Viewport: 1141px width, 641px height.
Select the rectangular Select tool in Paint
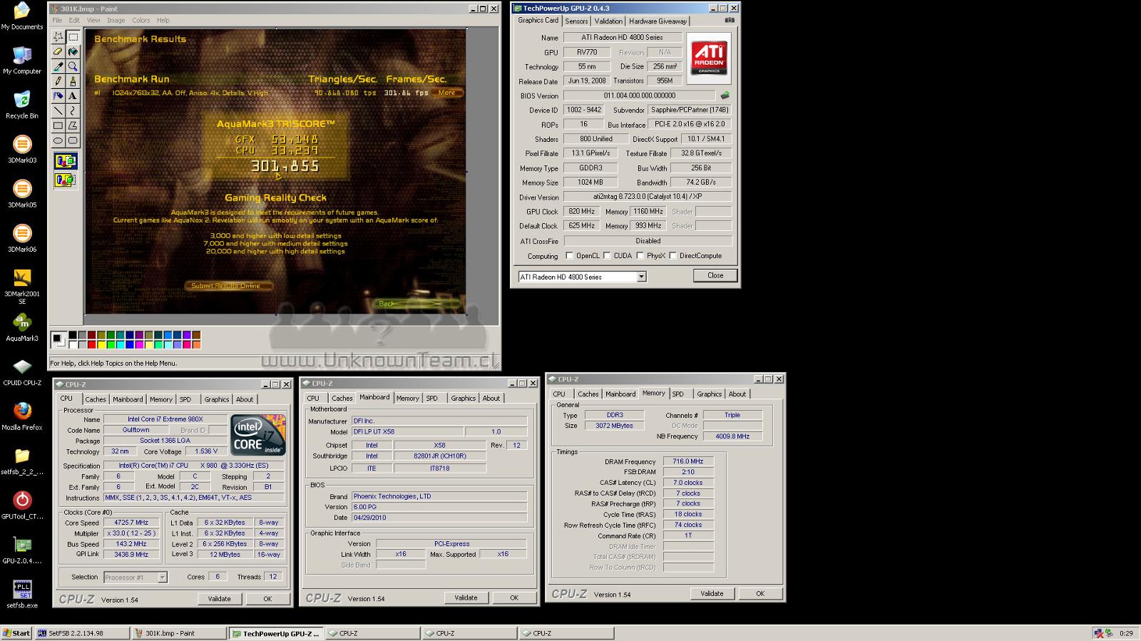tap(73, 36)
